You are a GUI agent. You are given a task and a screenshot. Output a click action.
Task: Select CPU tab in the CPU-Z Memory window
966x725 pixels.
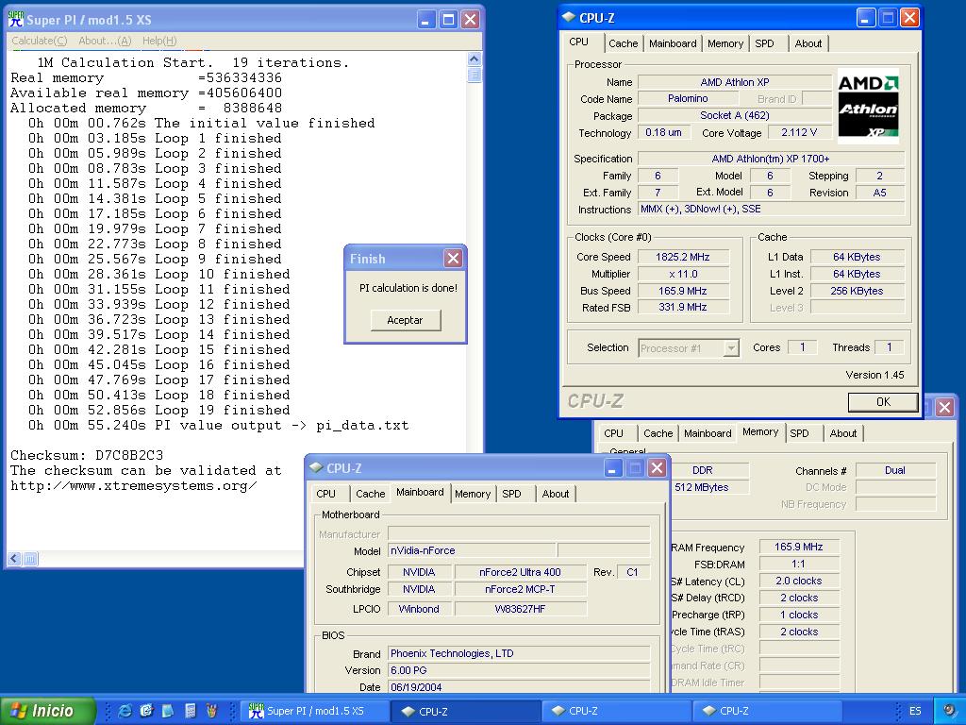613,433
